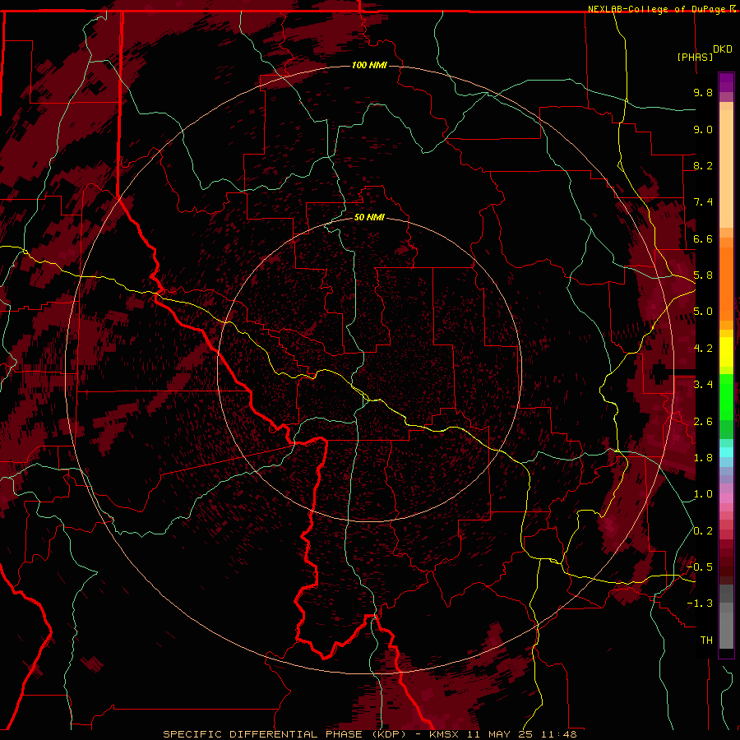This screenshot has height=740, width=740.
Task: Click the 4.2 value on the color scale
Action: point(703,349)
